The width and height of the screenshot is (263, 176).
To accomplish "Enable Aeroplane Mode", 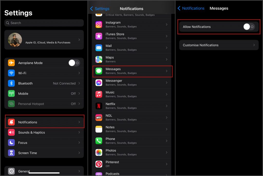I will coord(74,63).
